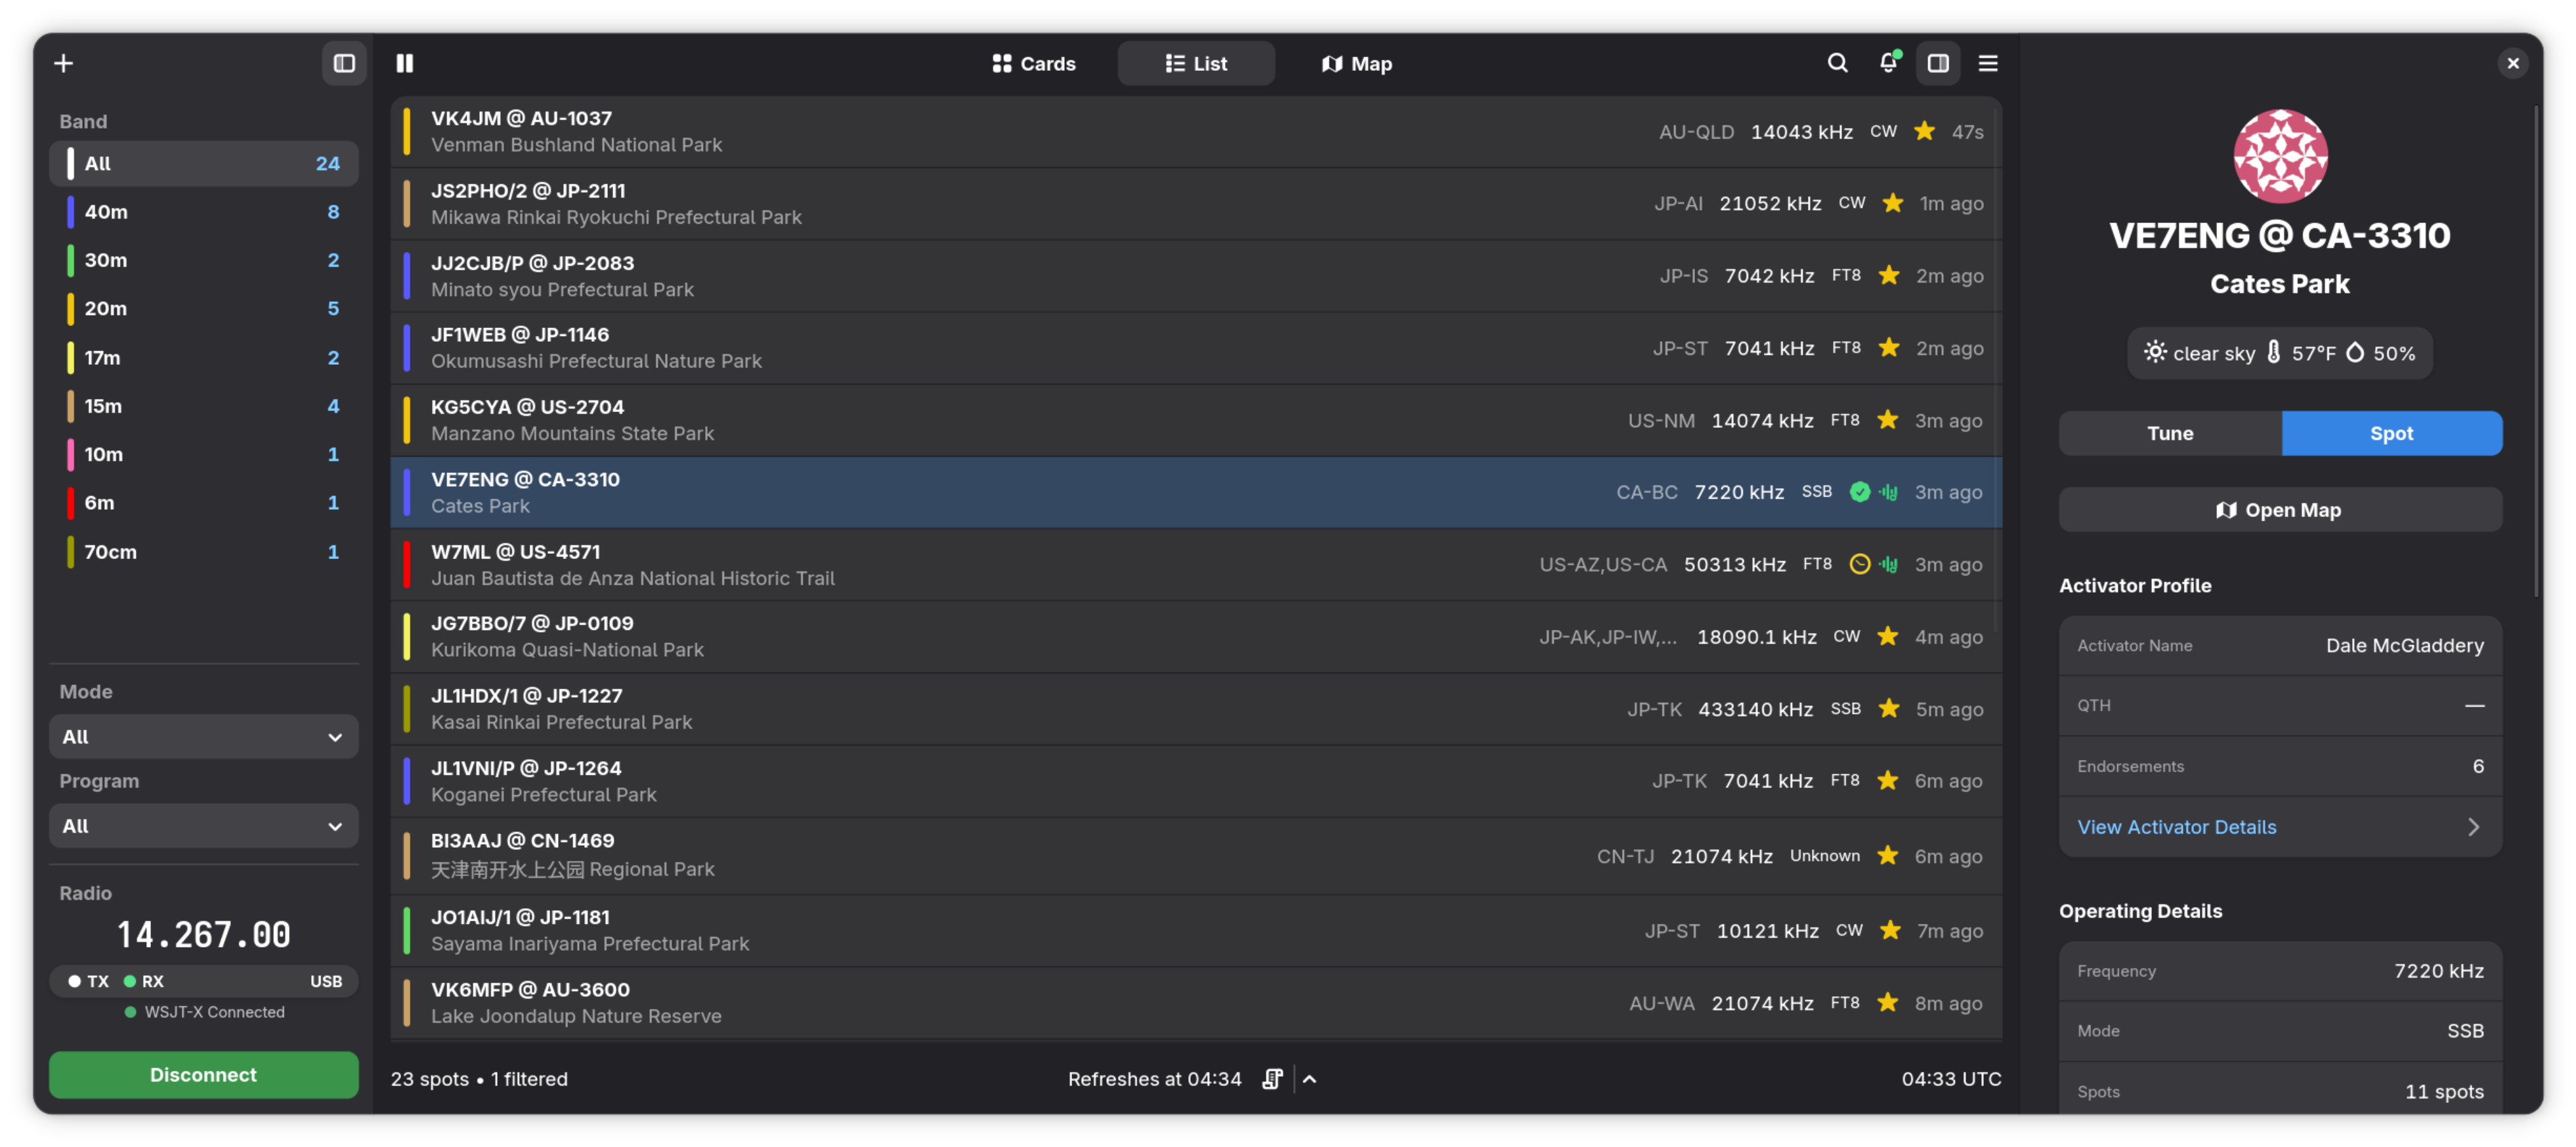Click the star icon on VK4JM row

(x=1923, y=131)
